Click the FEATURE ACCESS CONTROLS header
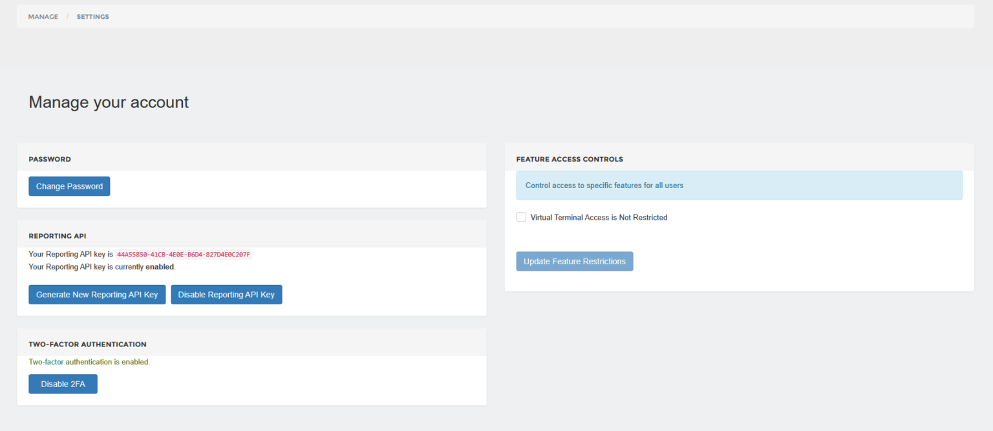The height and width of the screenshot is (431, 993). click(x=569, y=159)
